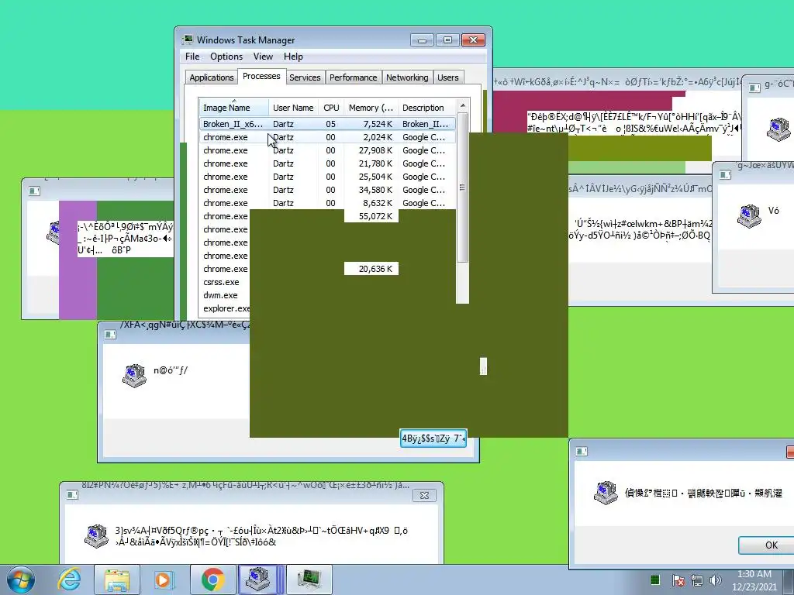The width and height of the screenshot is (794, 595).
Task: Click title bar icon of the "3}sv" dialog
Action: click(x=72, y=494)
